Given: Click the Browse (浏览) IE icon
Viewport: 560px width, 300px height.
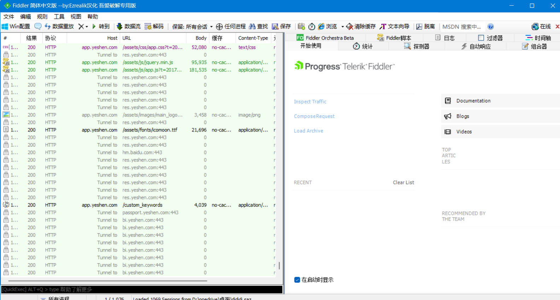Looking at the screenshot, I should [x=321, y=27].
